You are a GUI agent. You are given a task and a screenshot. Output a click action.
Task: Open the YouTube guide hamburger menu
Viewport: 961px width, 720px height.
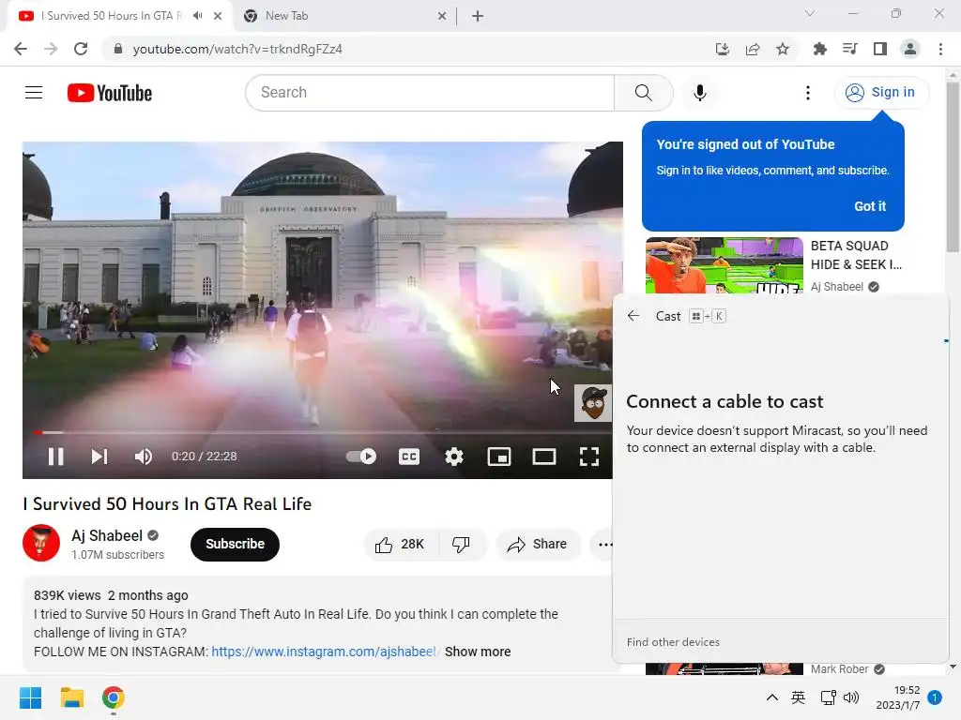tap(34, 93)
